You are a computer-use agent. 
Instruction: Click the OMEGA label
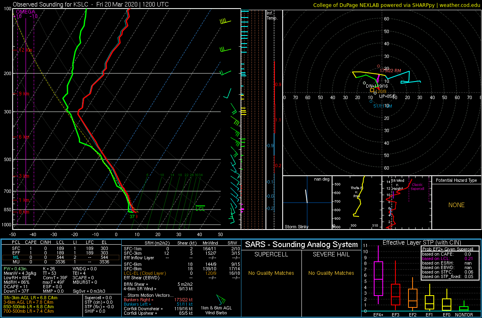[26, 12]
